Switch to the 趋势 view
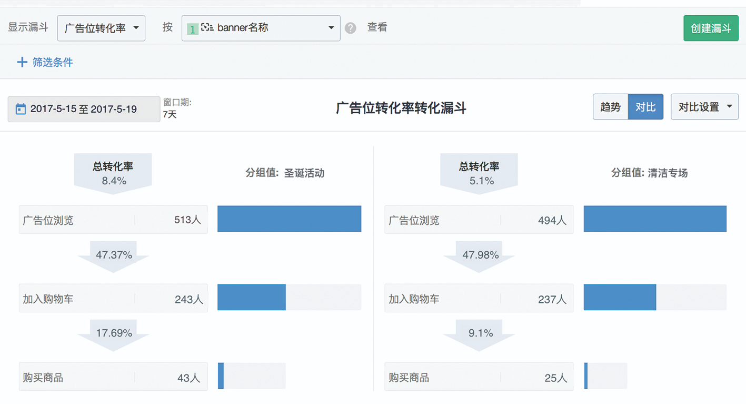Screen dimensions: 746x404 pos(610,106)
